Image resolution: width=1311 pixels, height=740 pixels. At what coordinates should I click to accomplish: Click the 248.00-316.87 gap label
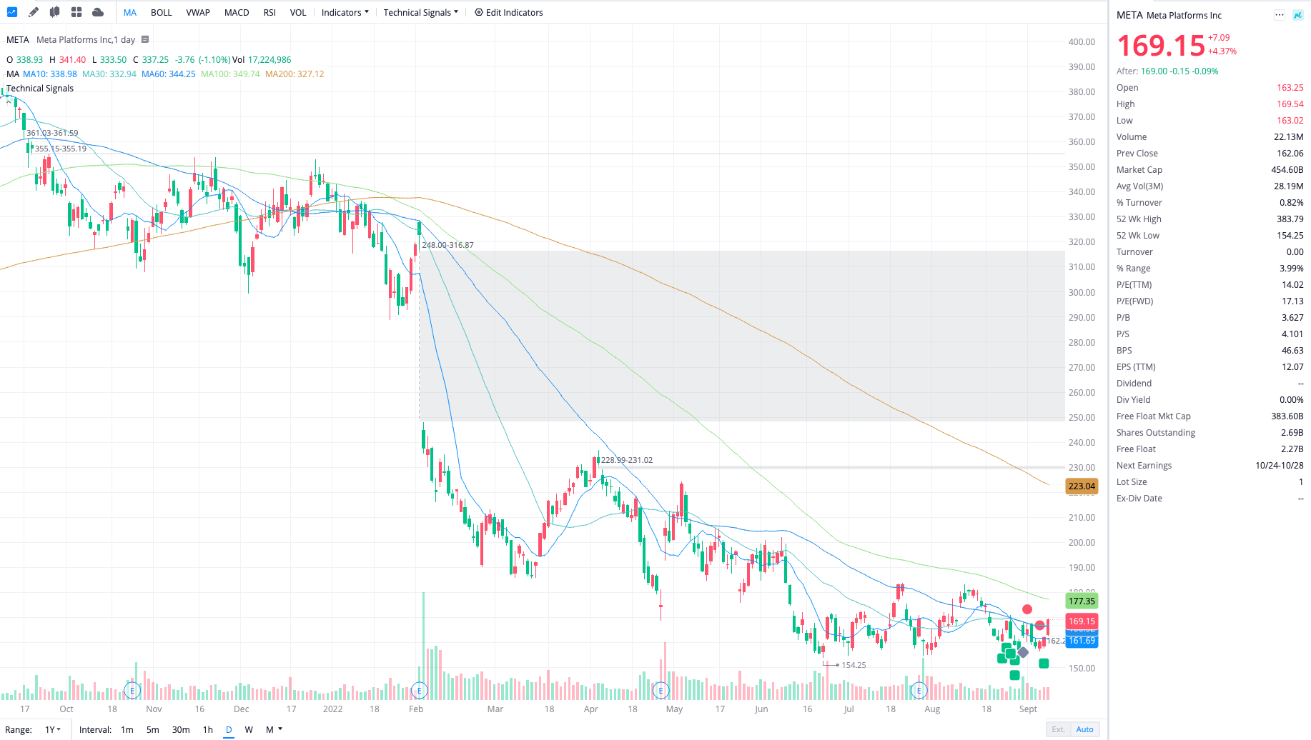click(x=448, y=245)
